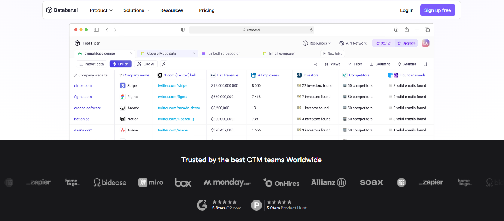Click the browser back arrow
This screenshot has height=221, width=504.
click(107, 30)
